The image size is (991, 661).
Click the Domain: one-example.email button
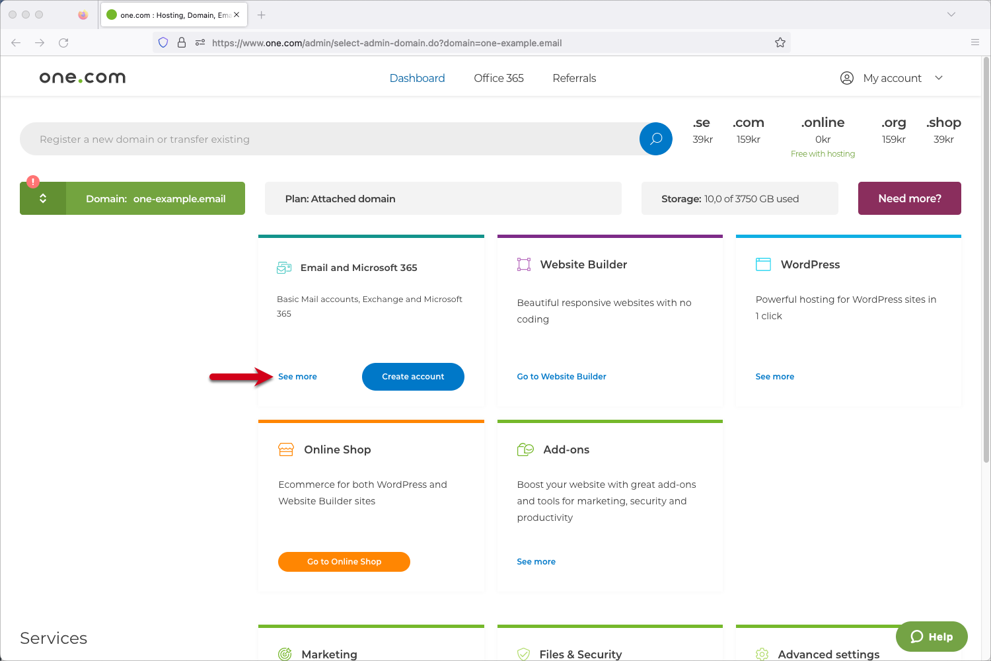155,198
